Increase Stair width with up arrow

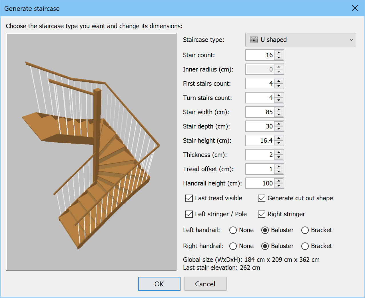tap(279, 109)
